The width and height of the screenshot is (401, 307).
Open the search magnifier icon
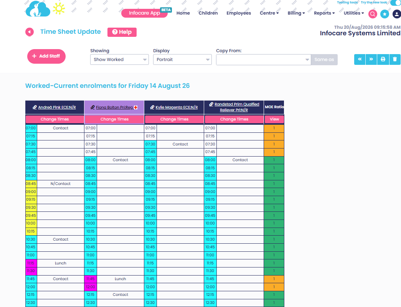click(373, 14)
